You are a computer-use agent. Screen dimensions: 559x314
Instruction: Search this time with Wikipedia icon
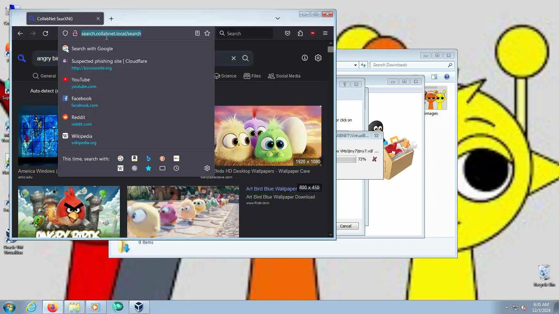pyautogui.click(x=121, y=168)
